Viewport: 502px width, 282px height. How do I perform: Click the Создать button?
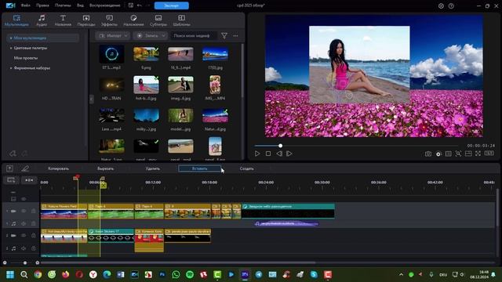point(246,168)
